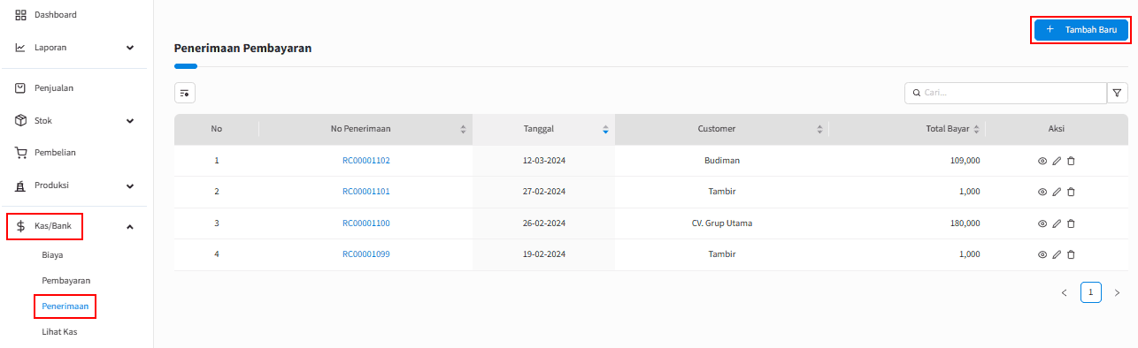Select page 1 in pagination
Screen dimensions: 1138x348
1091,292
